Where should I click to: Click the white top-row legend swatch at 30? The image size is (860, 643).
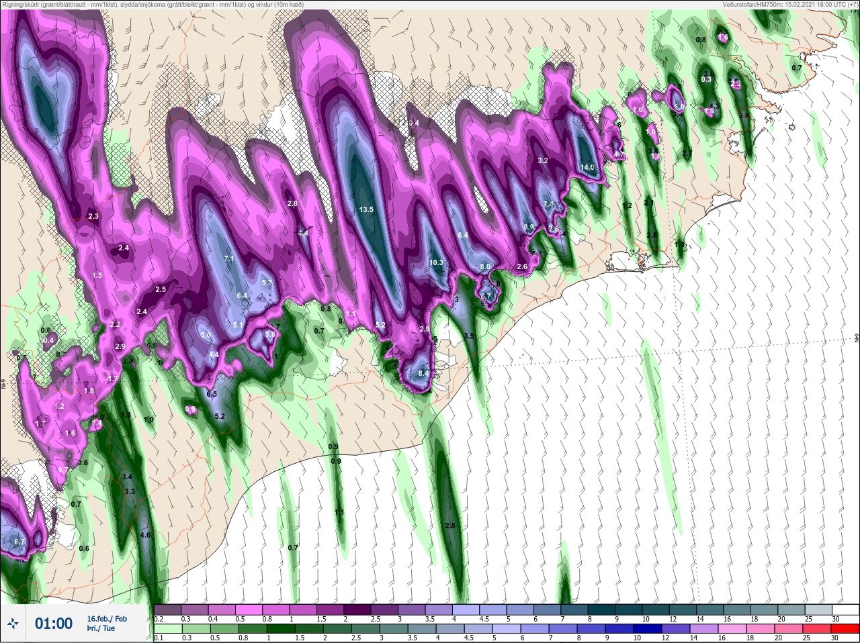click(x=845, y=609)
